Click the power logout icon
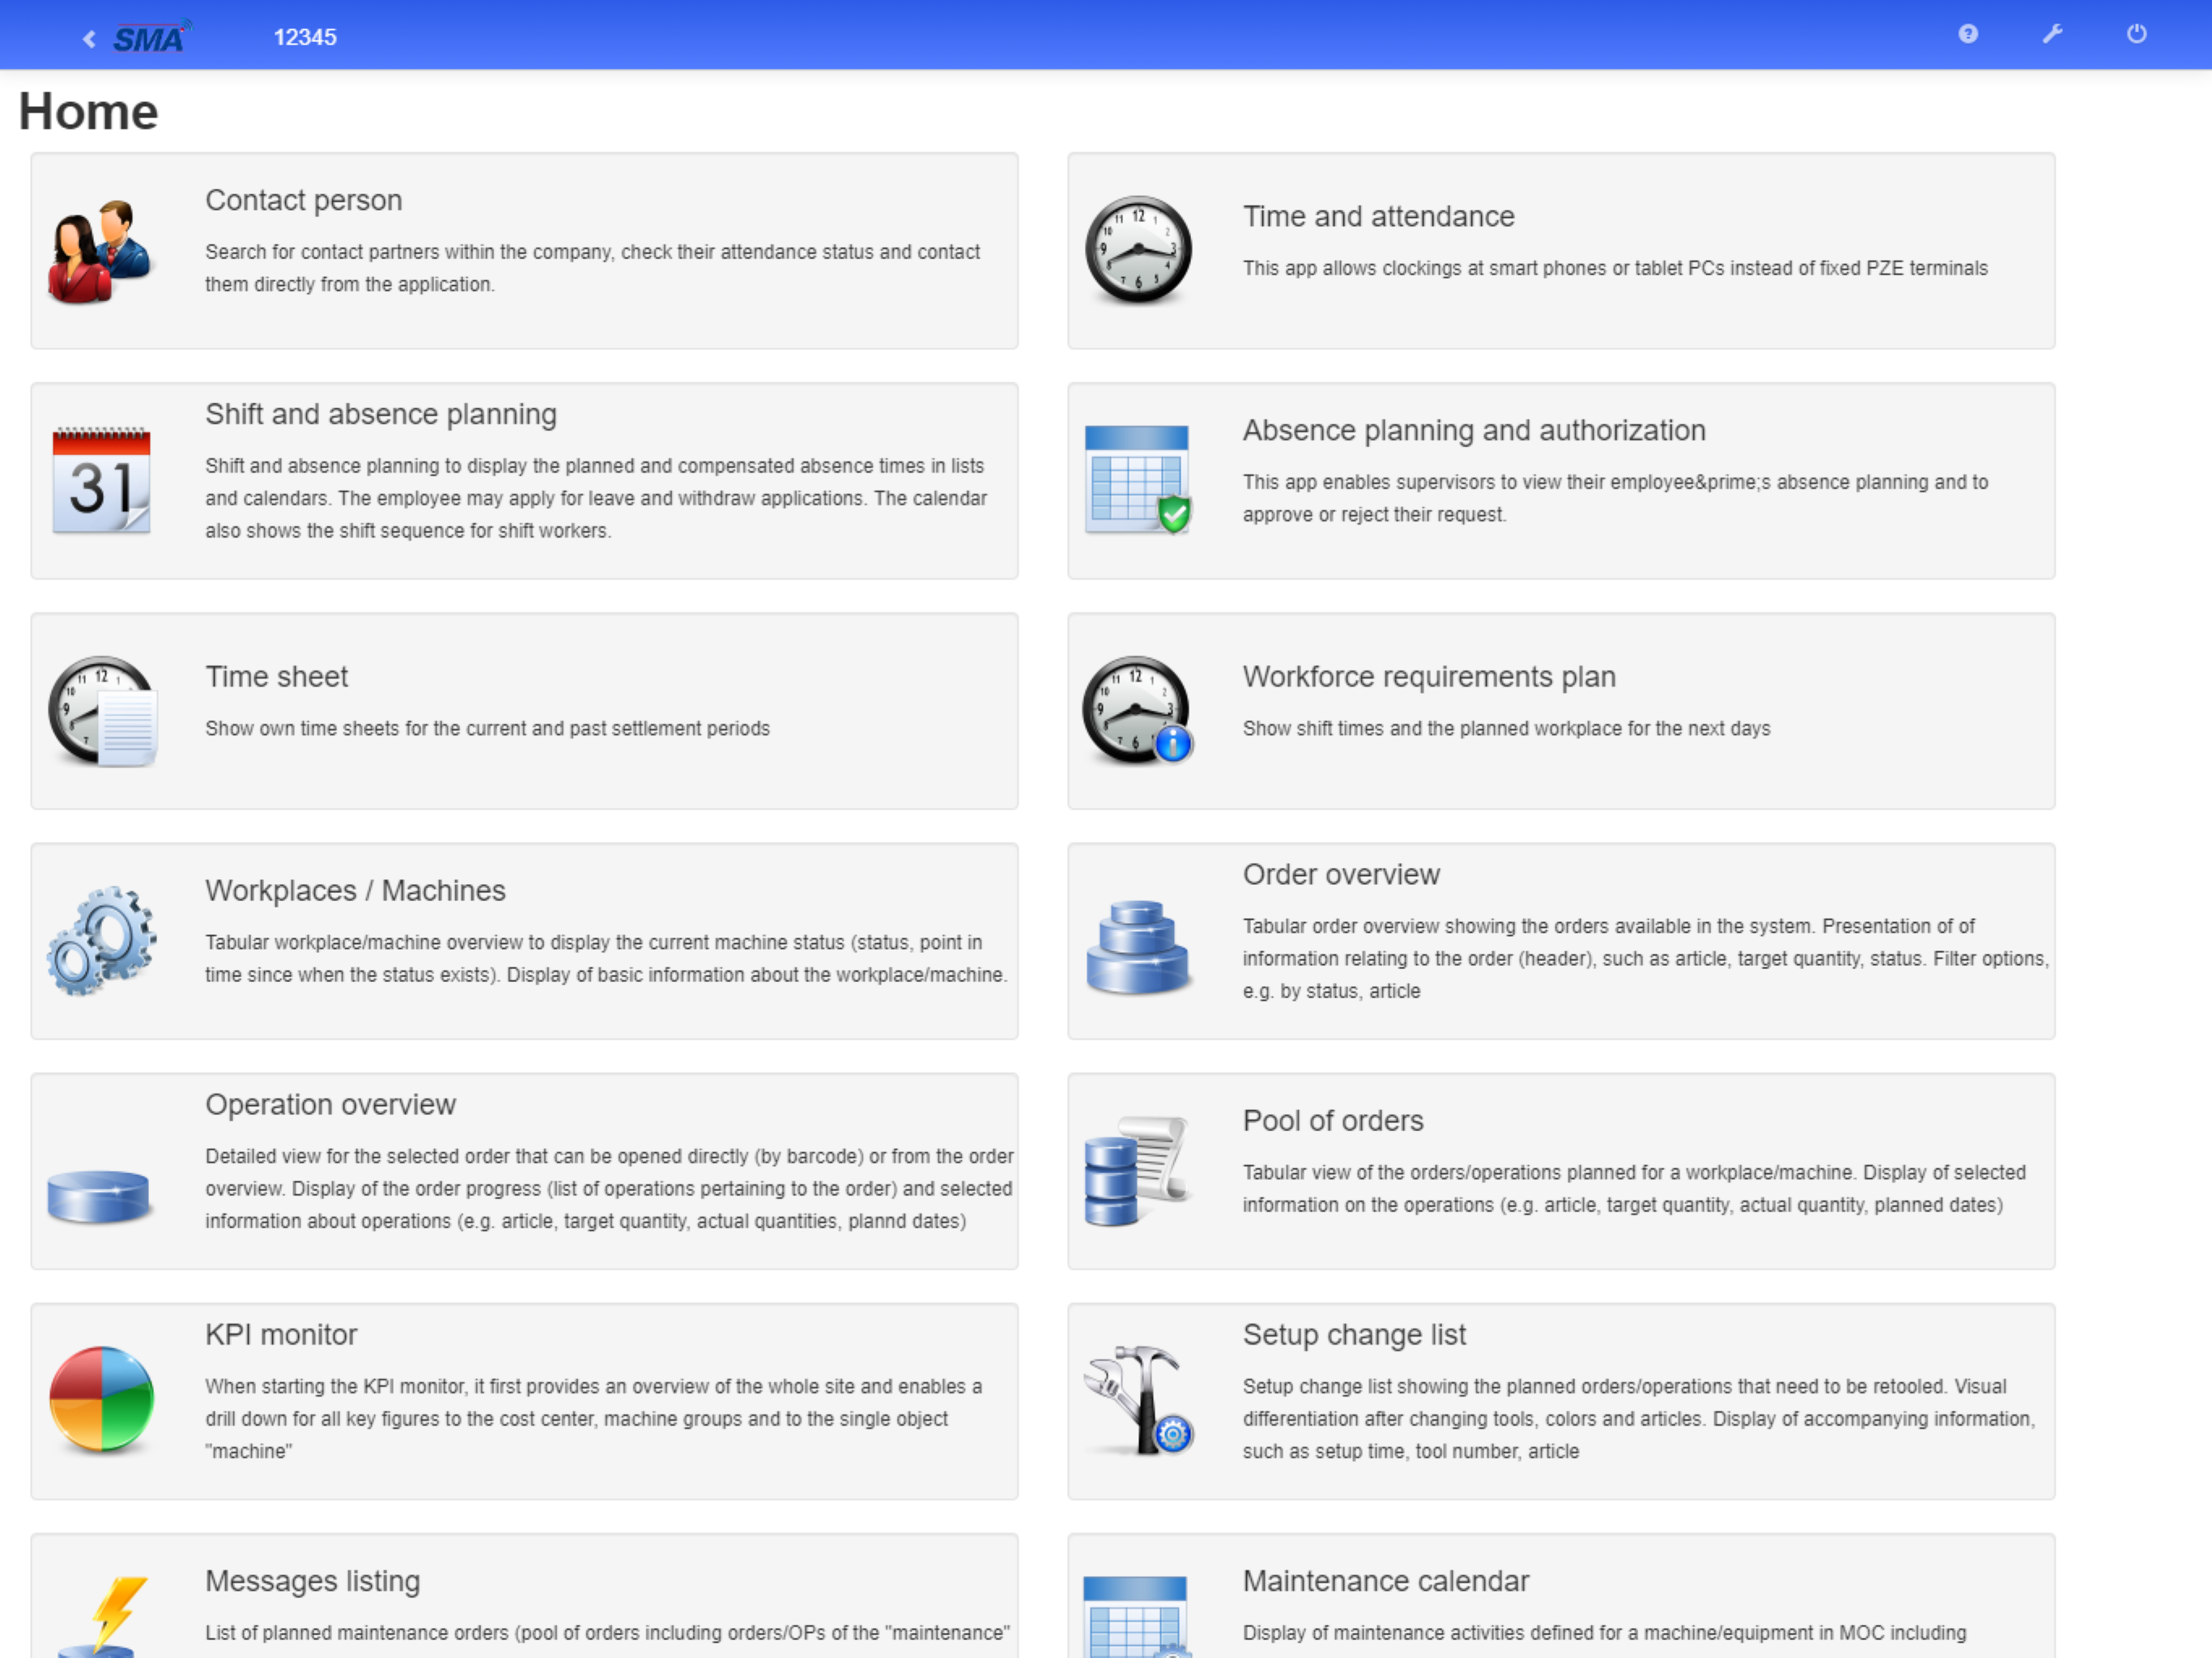The image size is (2212, 1658). [2135, 34]
